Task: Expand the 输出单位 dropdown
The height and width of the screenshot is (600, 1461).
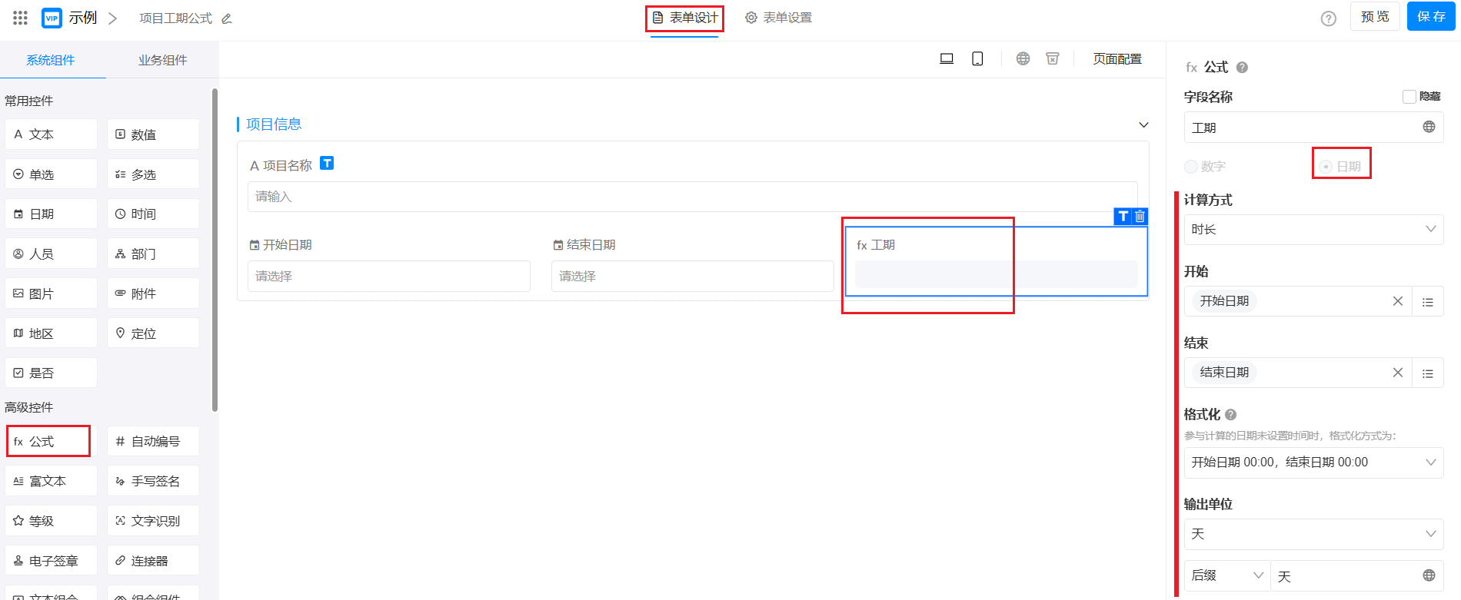Action: (1313, 534)
